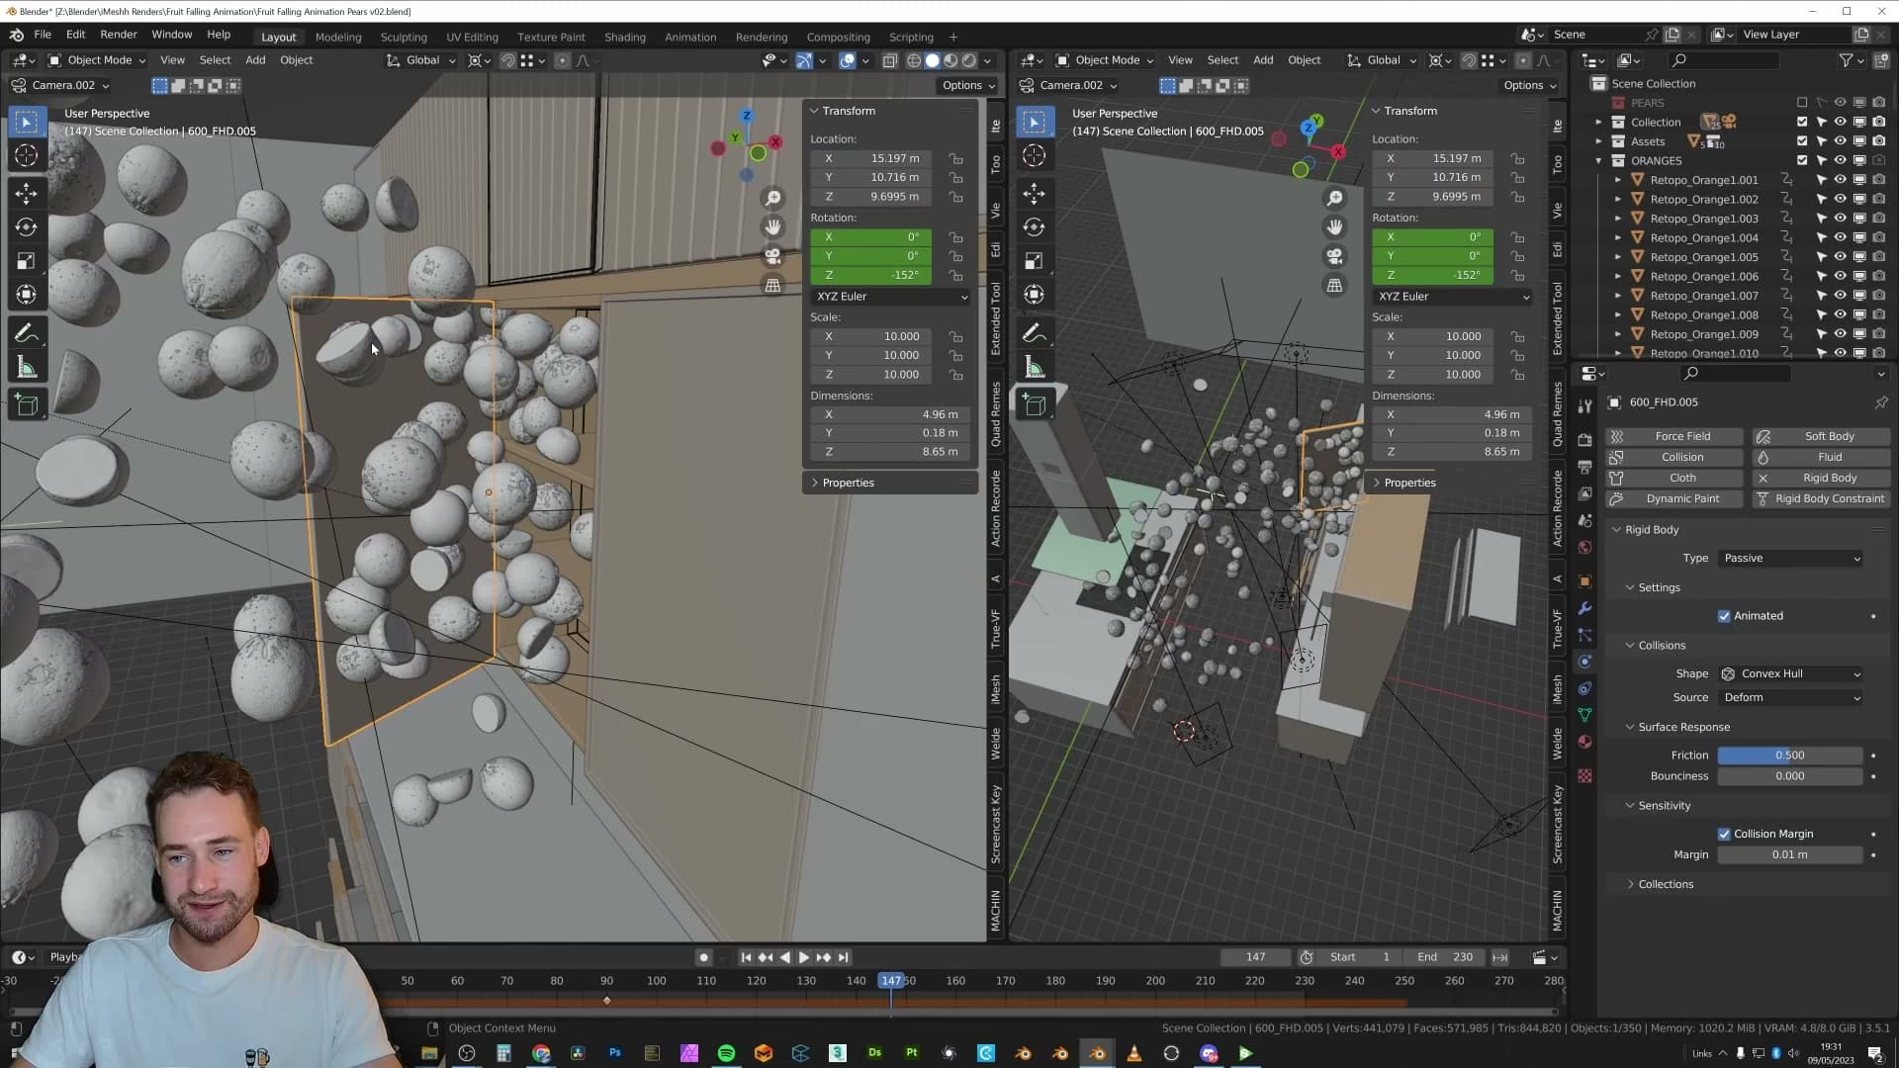Image resolution: width=1899 pixels, height=1068 pixels.
Task: Open the Render menu
Action: [119, 35]
